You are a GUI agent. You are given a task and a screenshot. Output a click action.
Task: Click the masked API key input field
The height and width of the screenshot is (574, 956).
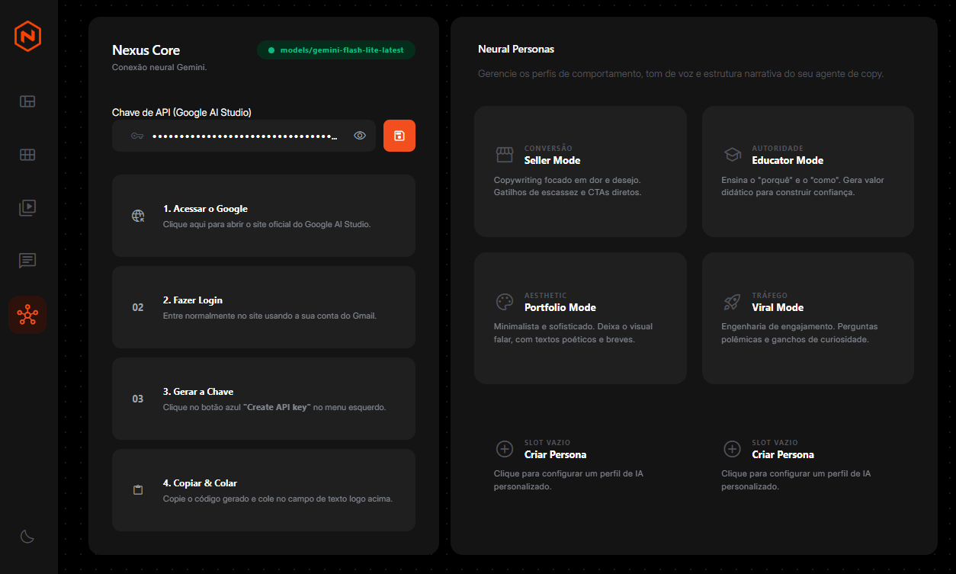pyautogui.click(x=244, y=136)
